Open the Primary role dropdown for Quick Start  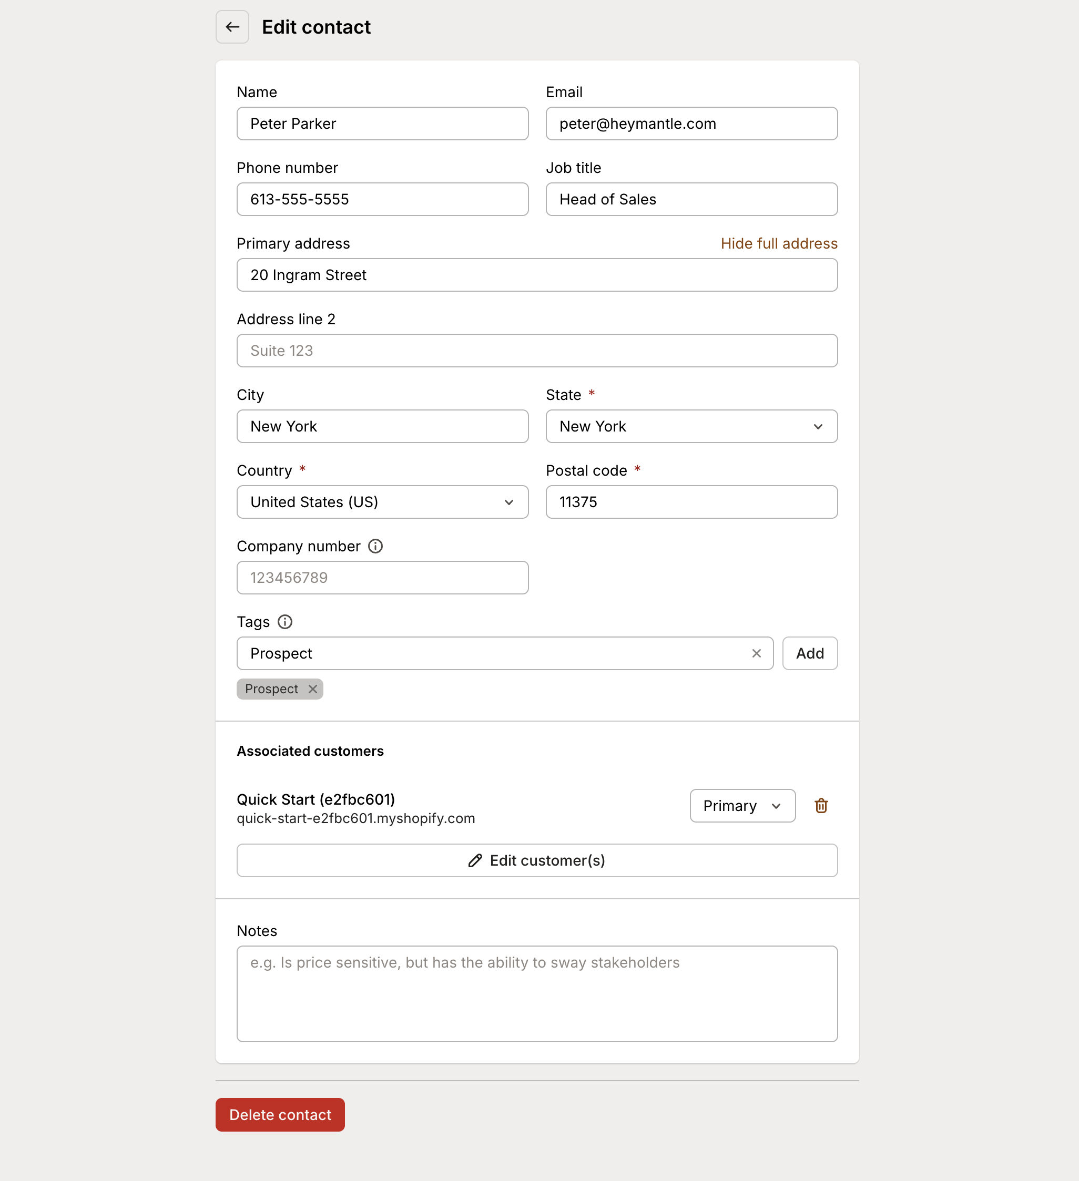742,806
